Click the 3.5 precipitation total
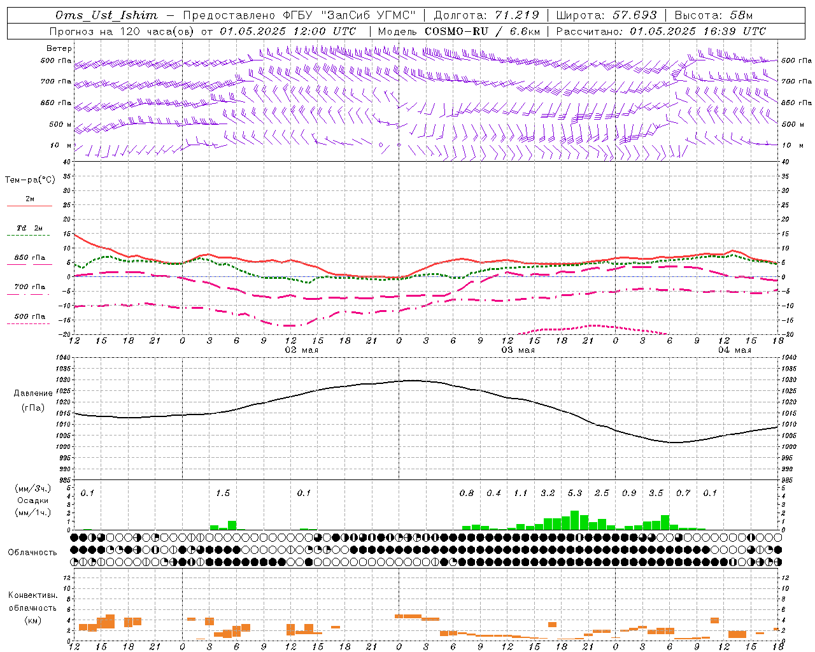The height and width of the screenshot is (652, 815). (656, 493)
